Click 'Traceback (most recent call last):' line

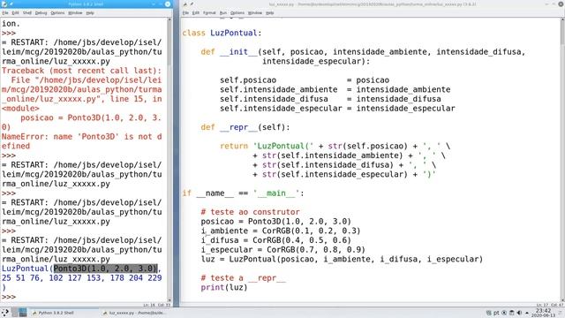pos(81,71)
